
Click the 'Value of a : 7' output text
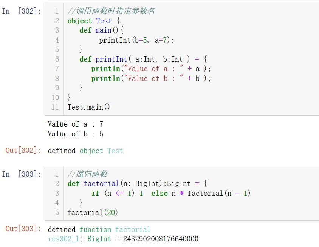(76, 124)
